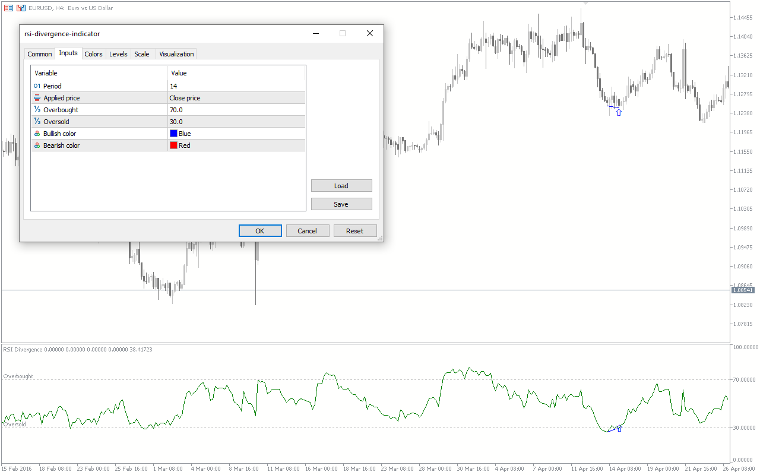Click the Bearish color type icon
The width and height of the screenshot is (760, 475).
(37, 145)
